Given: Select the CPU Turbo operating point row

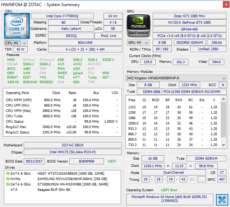Looking at the screenshot, I should pos(62,116).
